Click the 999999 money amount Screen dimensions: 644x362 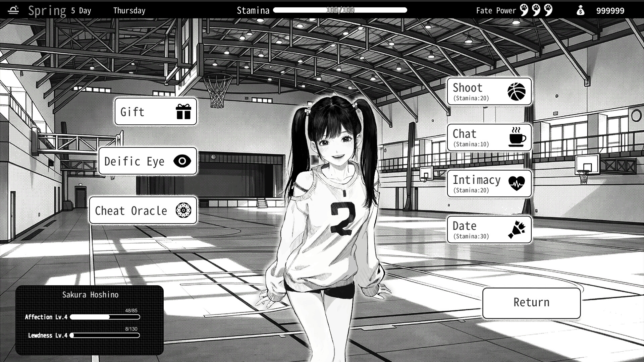coord(610,11)
